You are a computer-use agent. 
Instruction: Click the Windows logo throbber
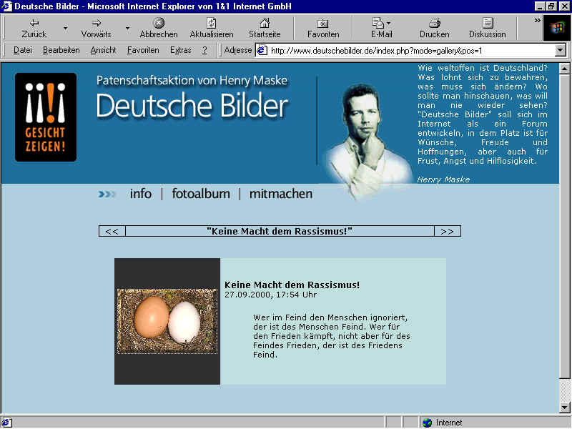(557, 28)
